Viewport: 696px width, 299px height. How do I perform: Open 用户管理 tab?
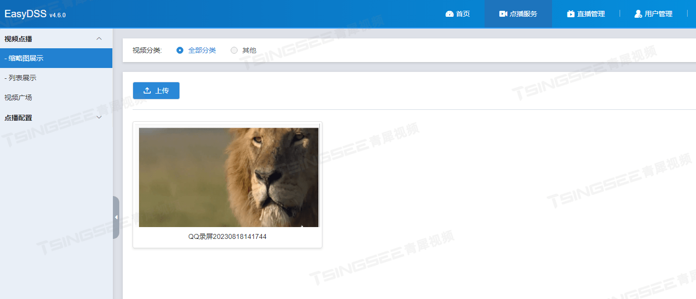tap(653, 14)
